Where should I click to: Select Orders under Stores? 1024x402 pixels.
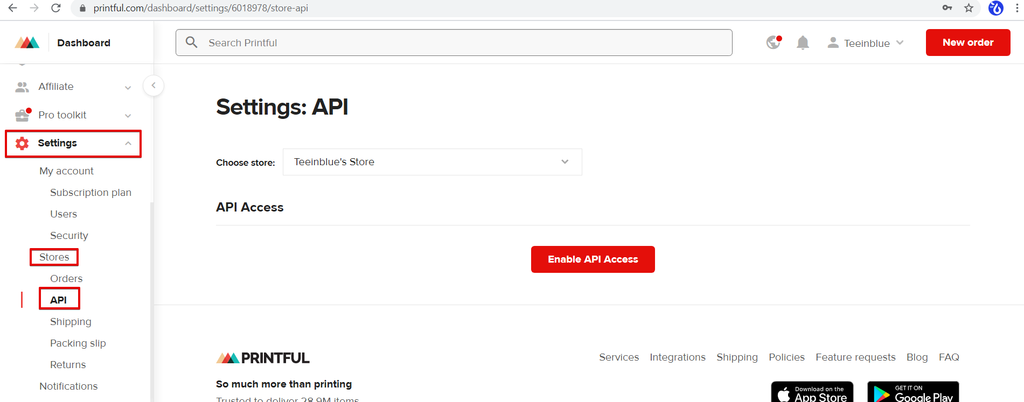[66, 279]
